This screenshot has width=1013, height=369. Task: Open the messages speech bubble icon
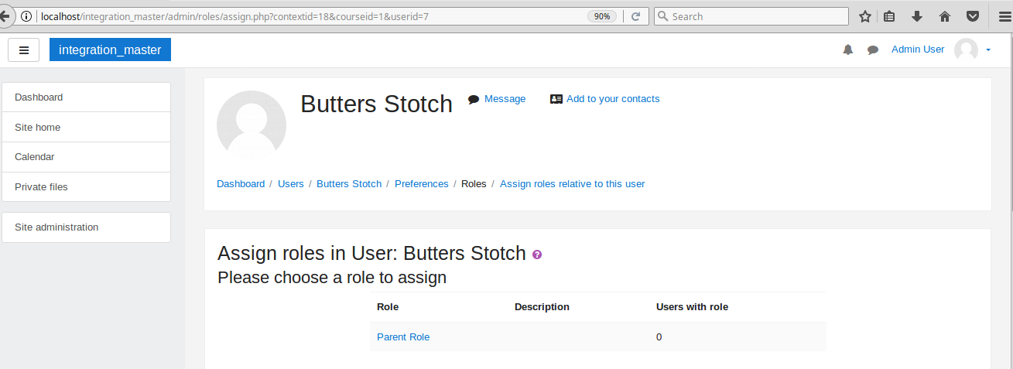coord(873,50)
